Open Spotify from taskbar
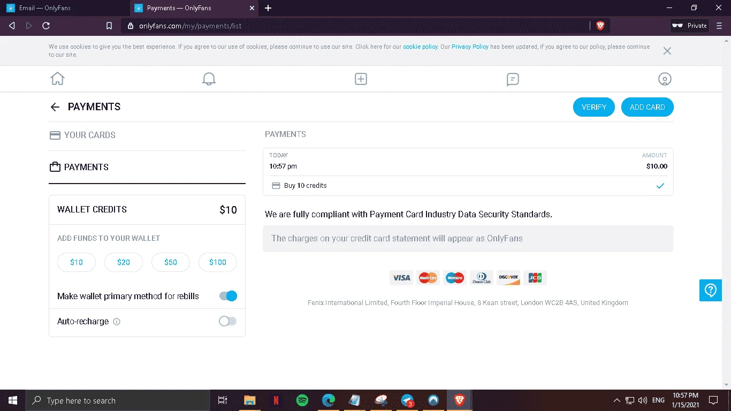The image size is (731, 411). click(x=302, y=400)
